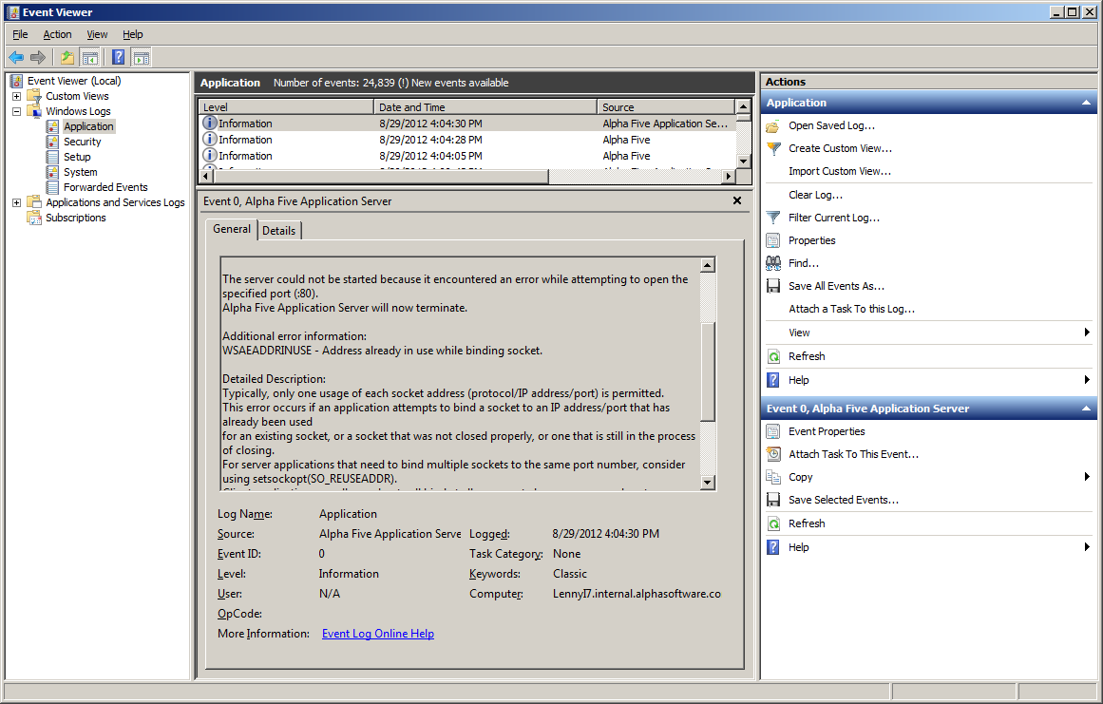1103x704 pixels.
Task: Click the Properties icon in Actions pane
Action: point(773,240)
